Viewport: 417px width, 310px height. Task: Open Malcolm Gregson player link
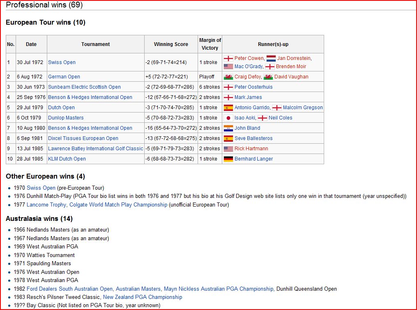tap(303, 108)
